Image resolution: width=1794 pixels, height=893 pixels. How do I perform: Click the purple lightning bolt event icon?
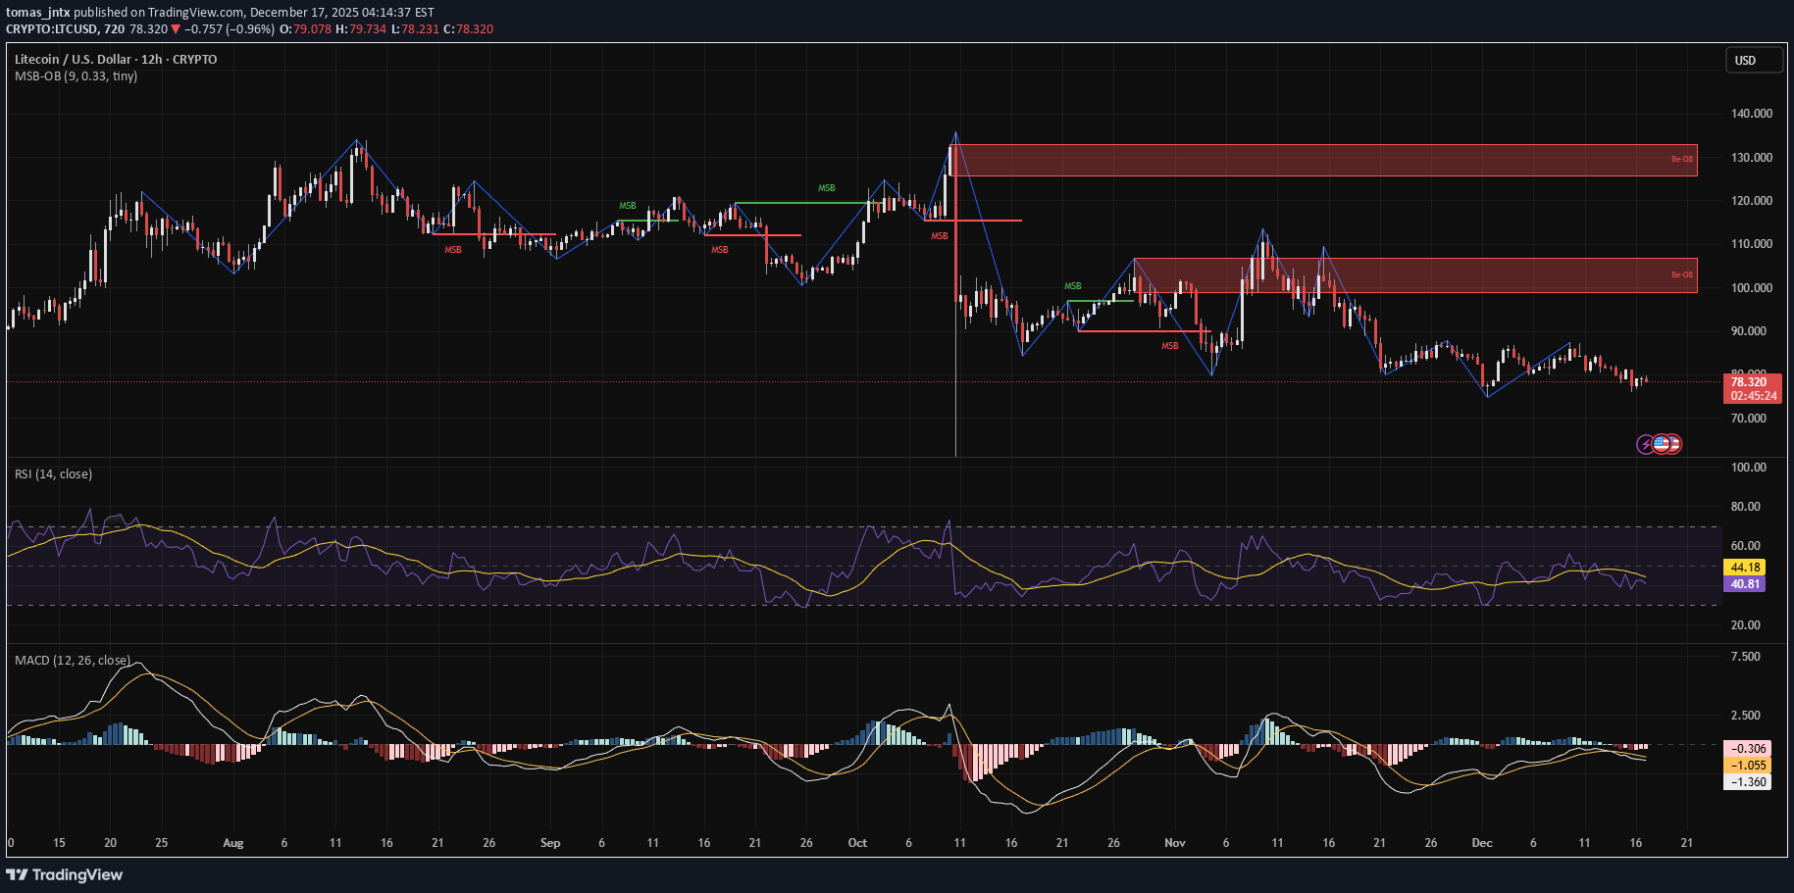1645,445
